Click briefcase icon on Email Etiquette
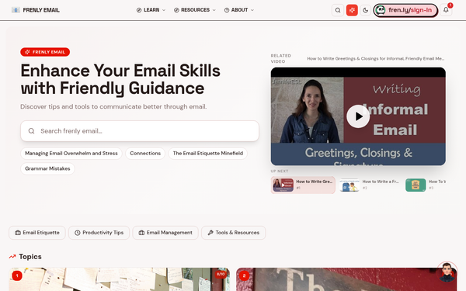Image resolution: width=466 pixels, height=291 pixels. pos(18,233)
